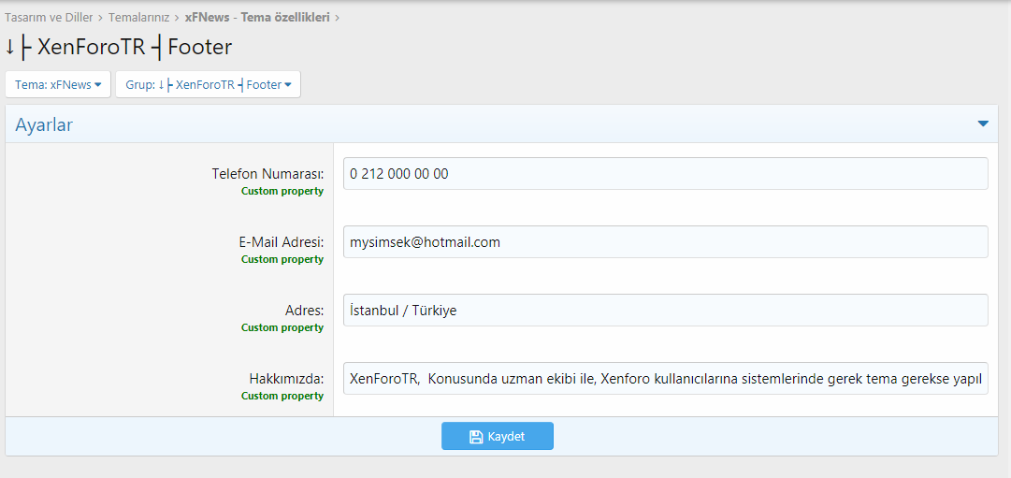The width and height of the screenshot is (1011, 478).
Task: Focus the Telefon Numarası input field
Action: 665,174
